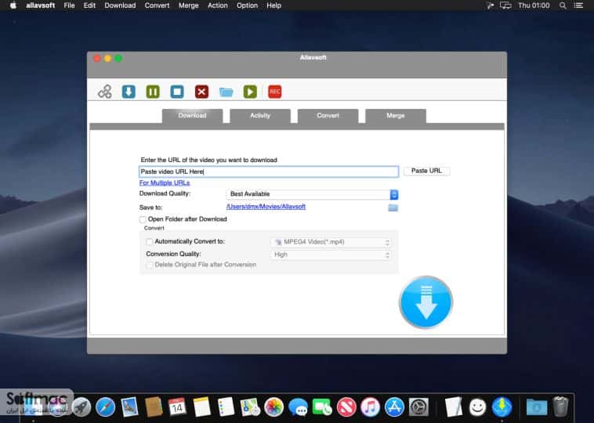Open the Convert menu in menu bar
Screen dimensions: 594x423
coord(157,5)
